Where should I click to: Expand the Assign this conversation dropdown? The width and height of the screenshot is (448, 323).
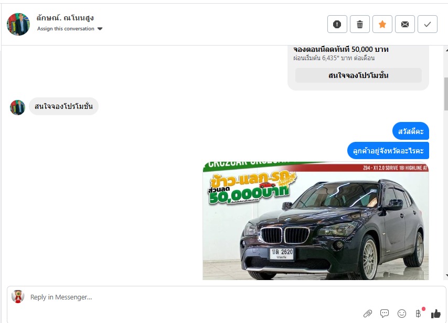pos(70,29)
